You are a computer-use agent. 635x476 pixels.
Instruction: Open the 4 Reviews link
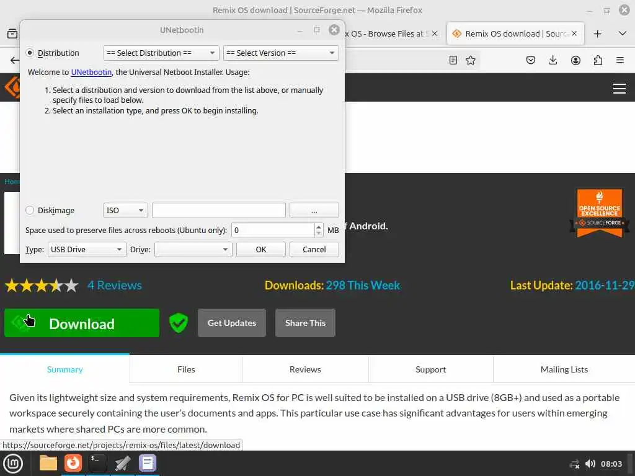click(x=115, y=285)
